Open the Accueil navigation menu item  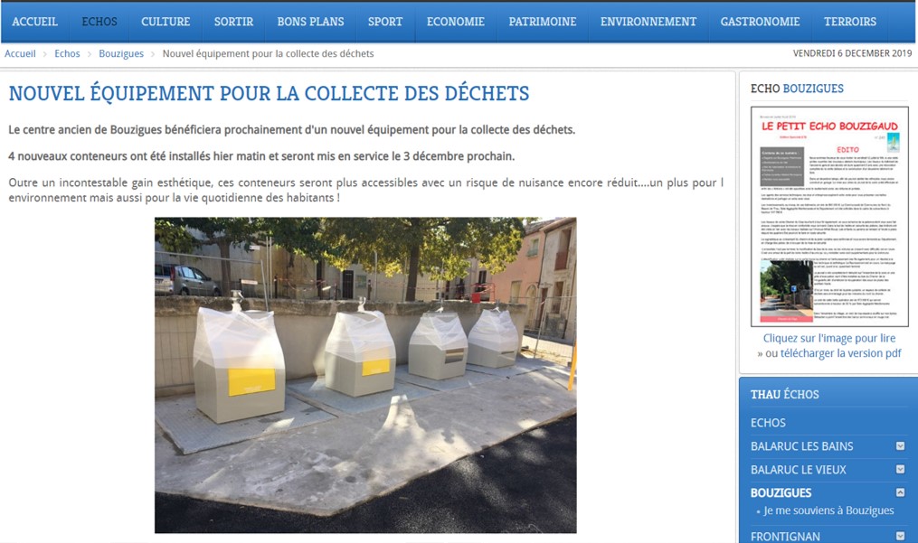pos(34,22)
